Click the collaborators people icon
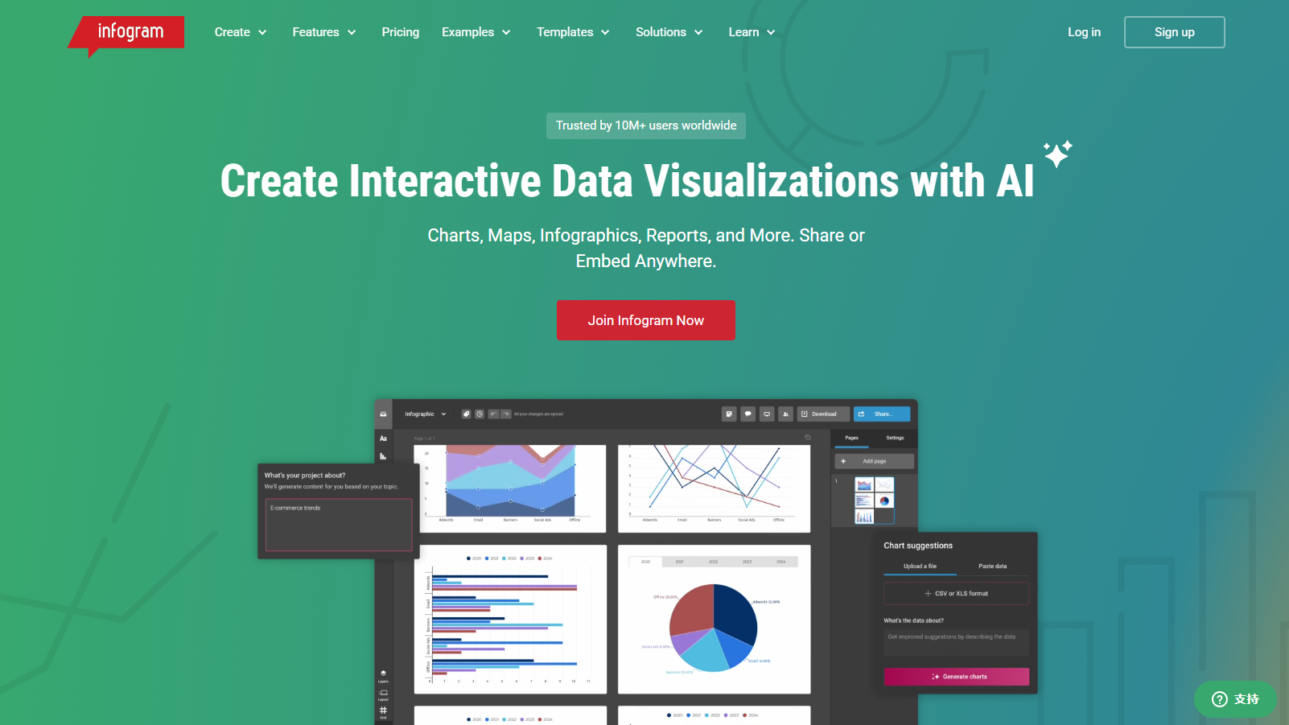Image resolution: width=1289 pixels, height=725 pixels. (786, 414)
